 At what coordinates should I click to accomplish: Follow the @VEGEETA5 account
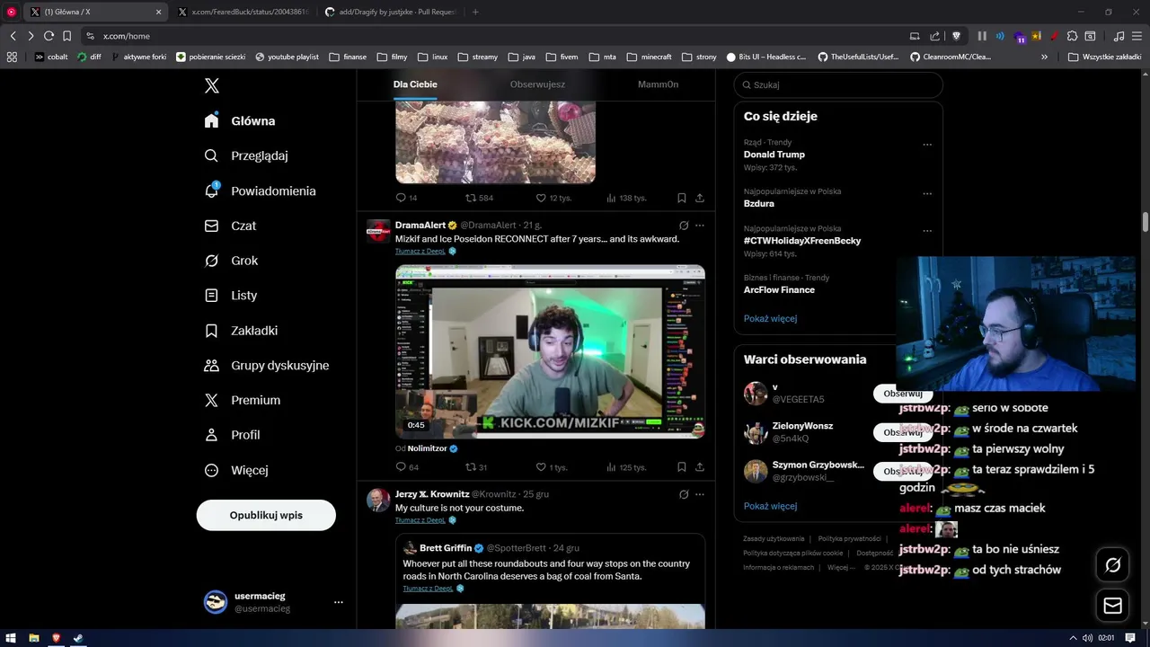[903, 394]
